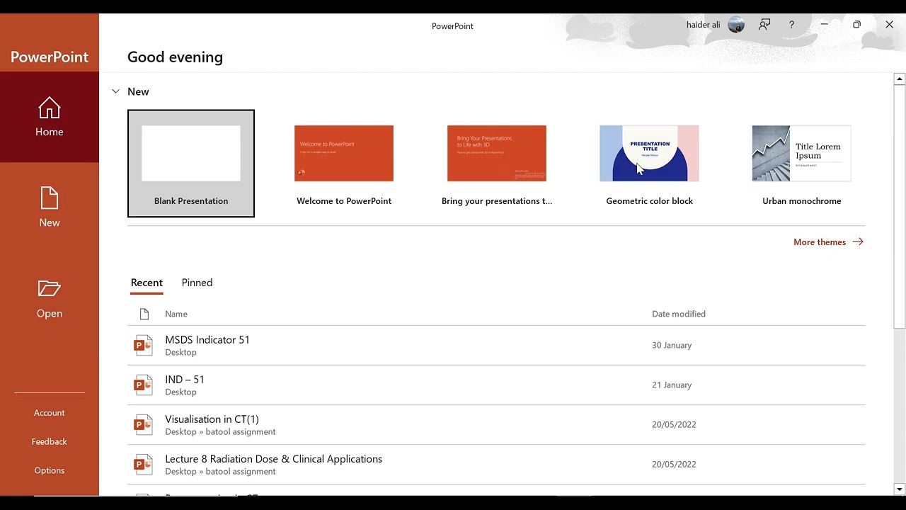Click the scrollbar down arrow
906x510 pixels.
point(900,489)
